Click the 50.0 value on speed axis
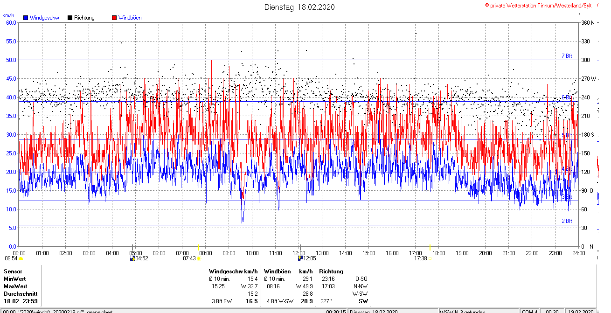This screenshot has width=611, height=313. 11,60
